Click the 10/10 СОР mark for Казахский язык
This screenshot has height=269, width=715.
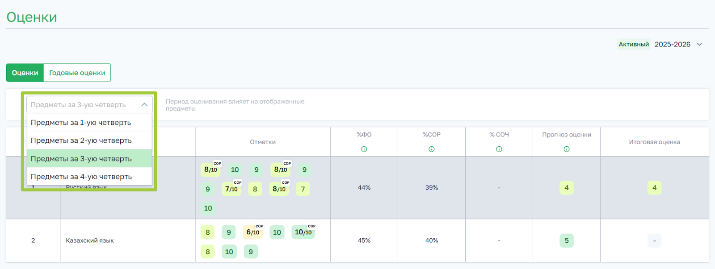click(x=303, y=232)
